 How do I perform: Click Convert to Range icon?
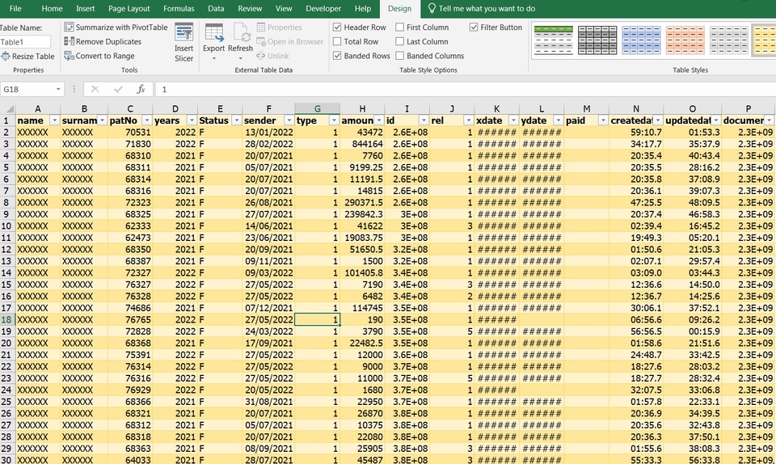(x=69, y=56)
